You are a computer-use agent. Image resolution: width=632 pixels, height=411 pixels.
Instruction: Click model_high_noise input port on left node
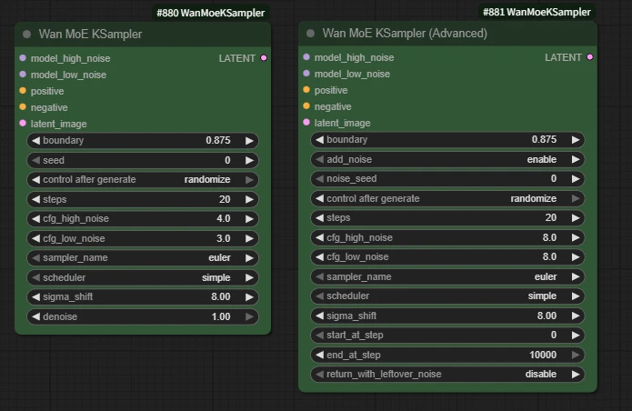pyautogui.click(x=23, y=58)
